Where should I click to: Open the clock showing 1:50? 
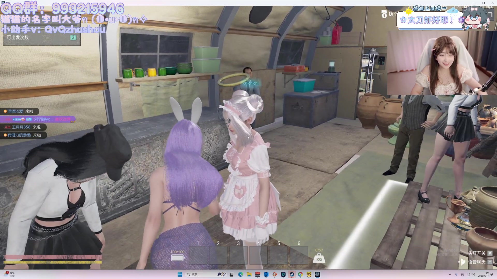pos(484,274)
